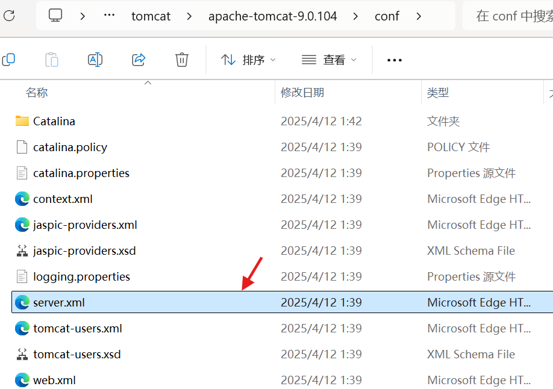Click the Paste toolbar icon
Image resolution: width=553 pixels, height=389 pixels.
click(x=51, y=60)
